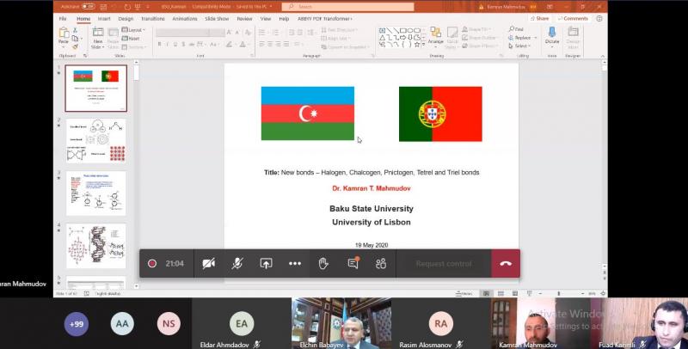Open the View tab
Screen dimensions: 688x349
coord(266,19)
